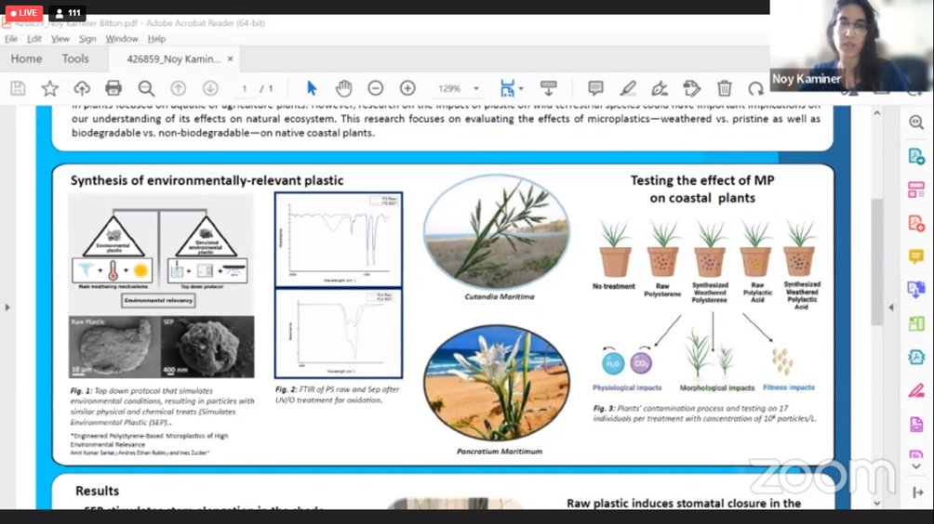Expand more tools chevron in right panel

(x=916, y=466)
